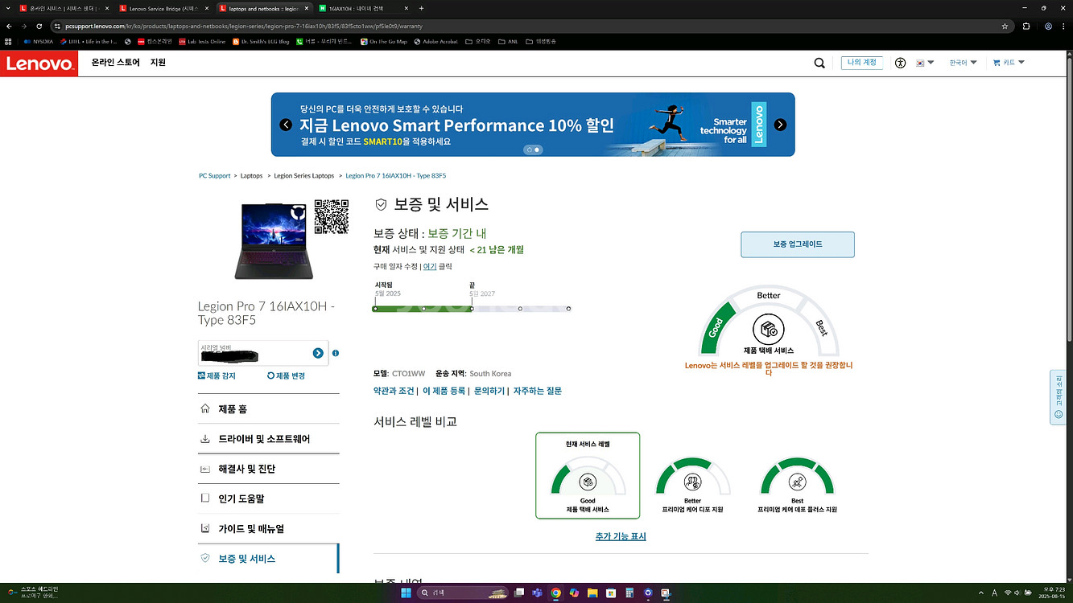
Task: Open a new browser tab
Action: (421, 8)
